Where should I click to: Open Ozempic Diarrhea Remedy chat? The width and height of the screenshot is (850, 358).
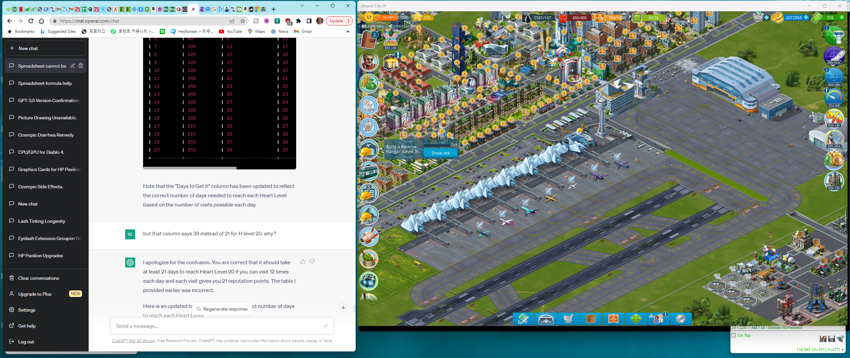45,135
